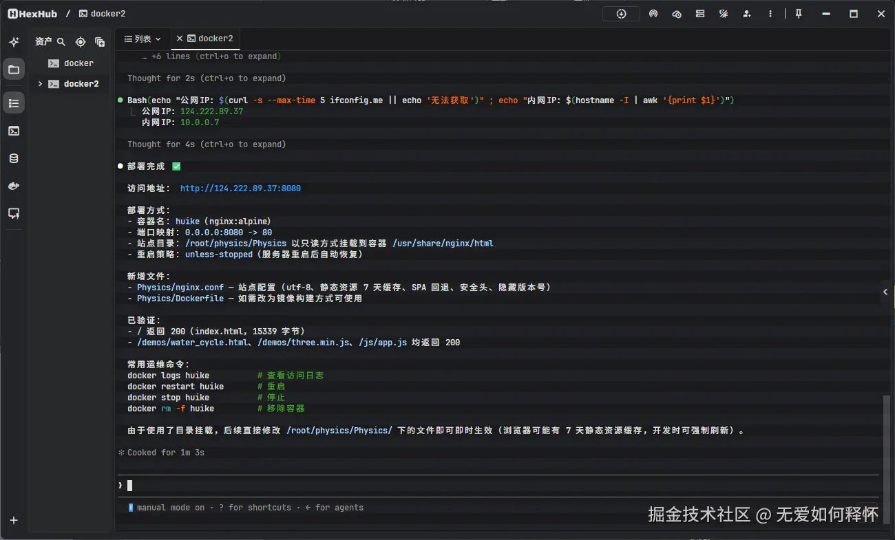The image size is (895, 540).
Task: Open the cloud sync history icon
Action: click(677, 14)
